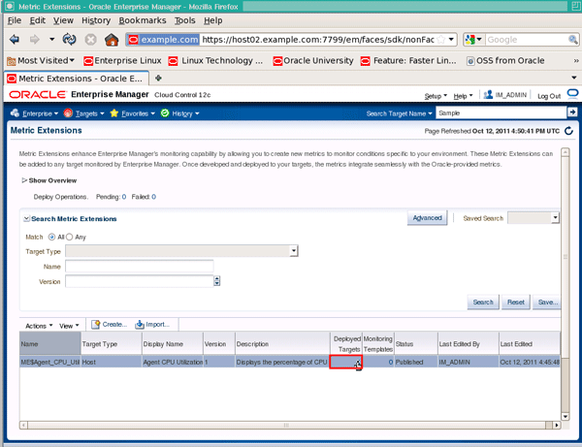Open the Most Visited bookmarks folder

point(41,60)
